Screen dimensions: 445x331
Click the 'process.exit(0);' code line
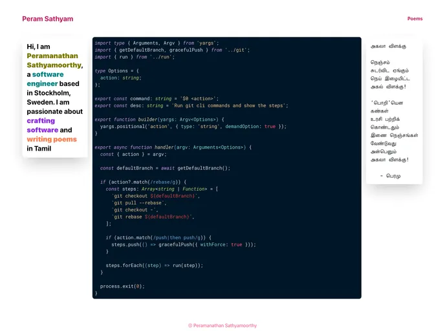(x=122, y=286)
